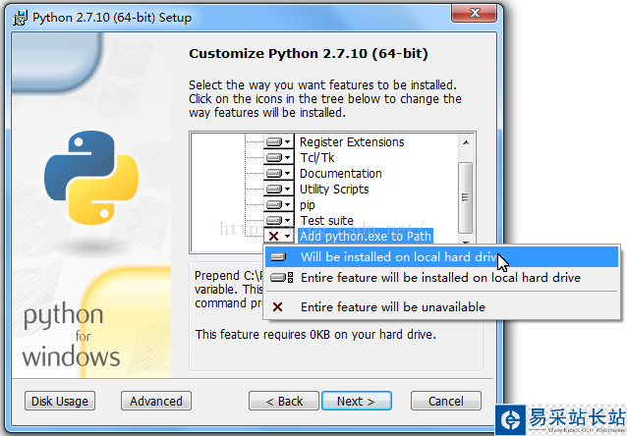Click the Tcl/Tk drive icon
Image resolution: width=627 pixels, height=436 pixels.
click(274, 157)
